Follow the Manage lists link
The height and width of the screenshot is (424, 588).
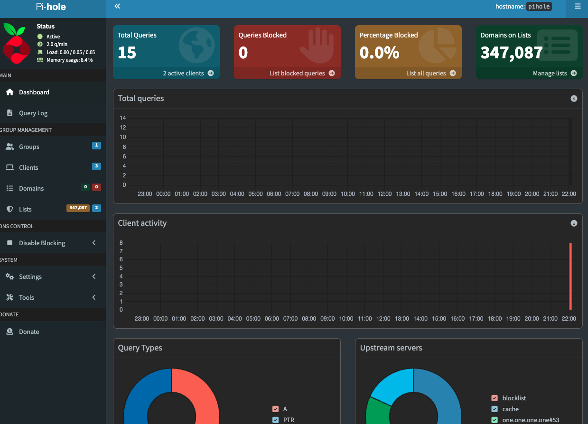coord(529,73)
